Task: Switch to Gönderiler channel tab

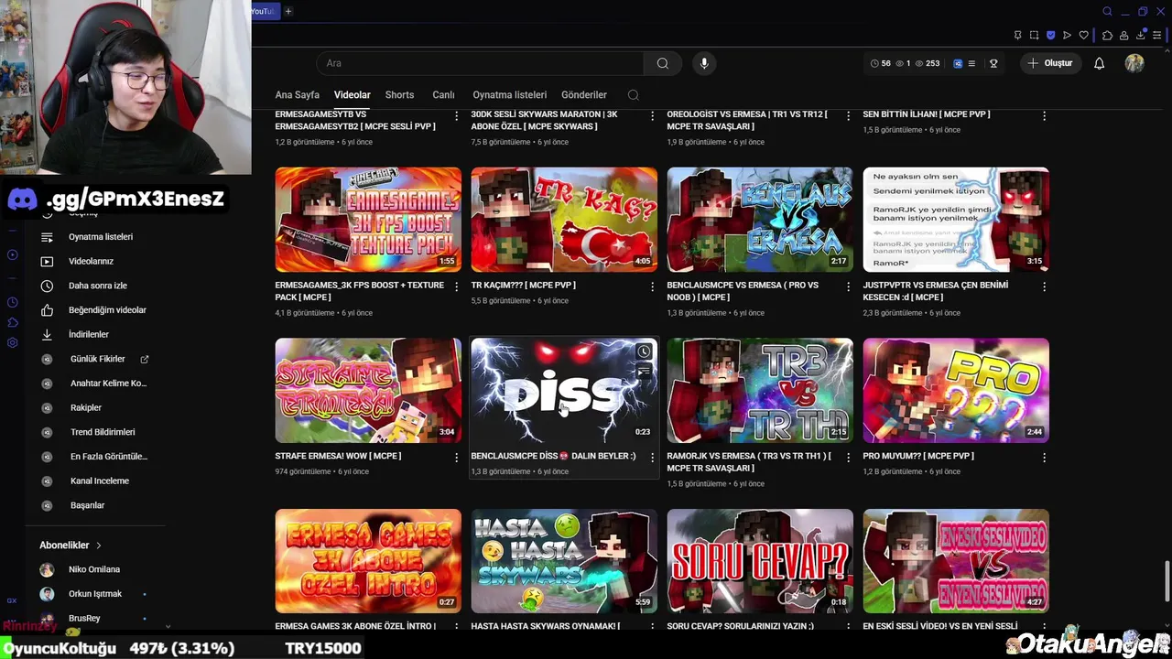Action: 584,94
